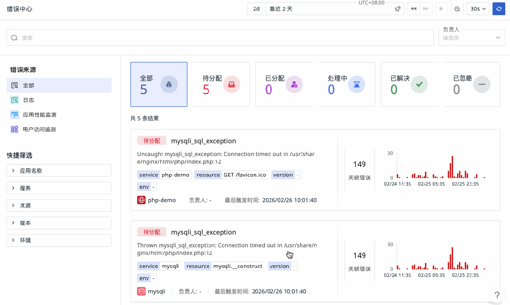
Task: Select the 用户访问监测 error source
Action: point(40,129)
